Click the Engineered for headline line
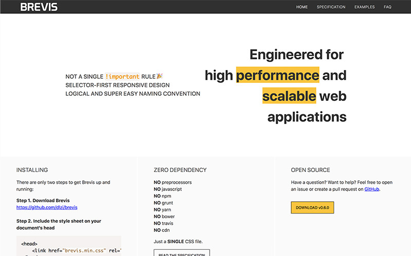Image resolution: width=411 pixels, height=256 pixels. pos(296,54)
